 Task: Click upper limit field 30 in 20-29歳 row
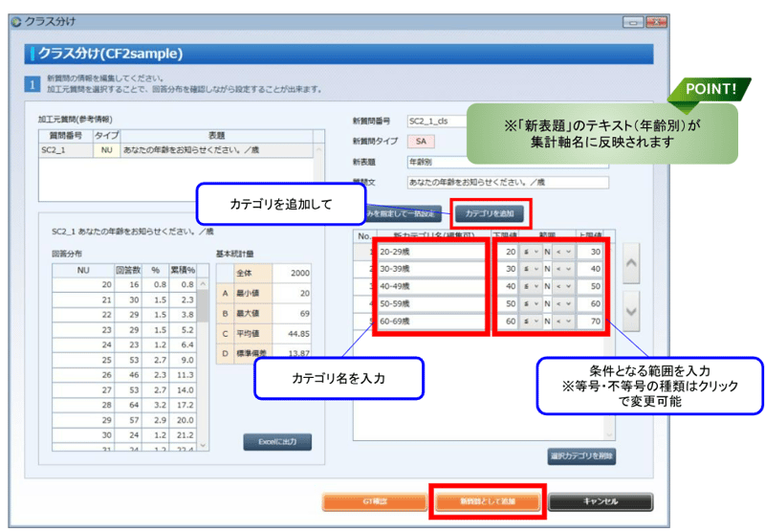(x=590, y=252)
